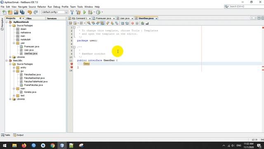Stop Macro Recording icon
264x149 pixels.
[x=137, y=23]
